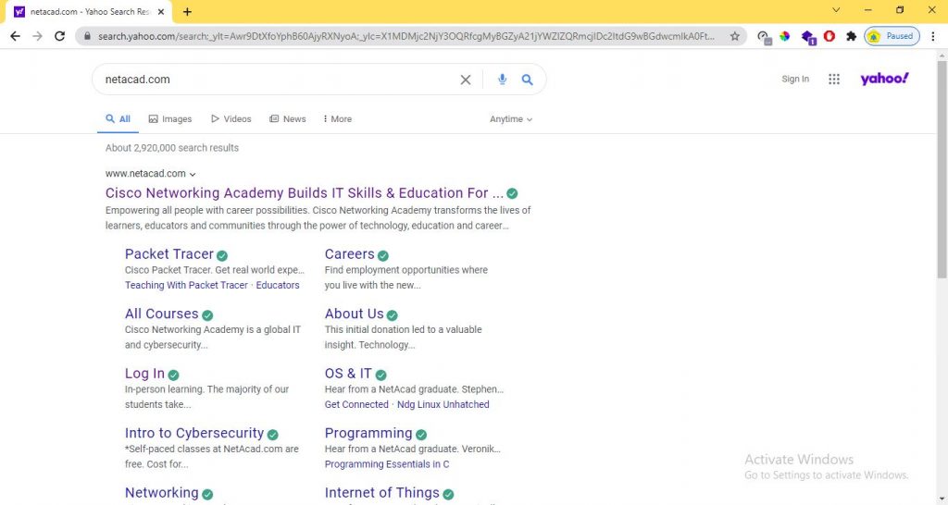The image size is (948, 505).
Task: Open the Programming link
Action: pyautogui.click(x=368, y=433)
